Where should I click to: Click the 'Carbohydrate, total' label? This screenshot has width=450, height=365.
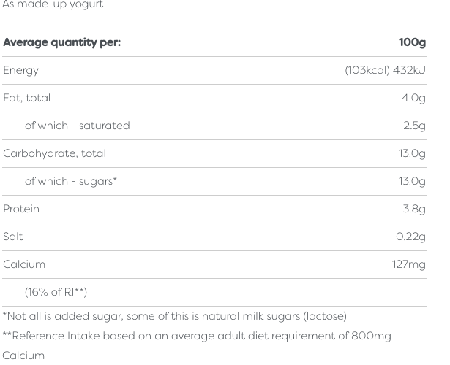click(x=55, y=153)
